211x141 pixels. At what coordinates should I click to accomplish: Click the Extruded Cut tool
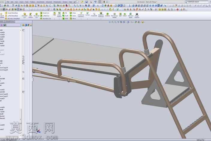pyautogui.click(x=25, y=16)
